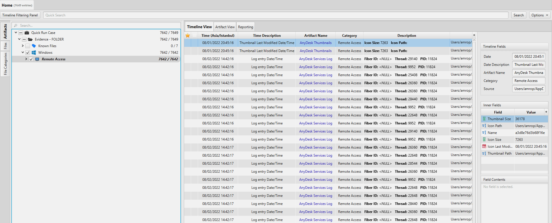Open the Reporting tab
This screenshot has height=223, width=552.
pos(246,27)
